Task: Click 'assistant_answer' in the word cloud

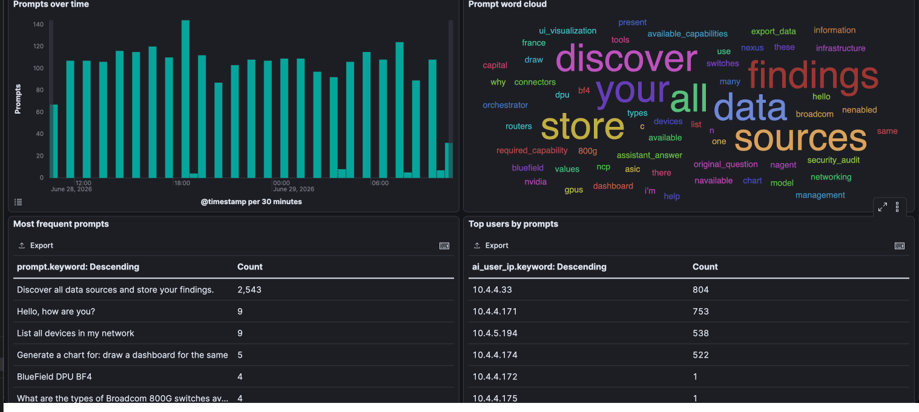Action: point(650,155)
